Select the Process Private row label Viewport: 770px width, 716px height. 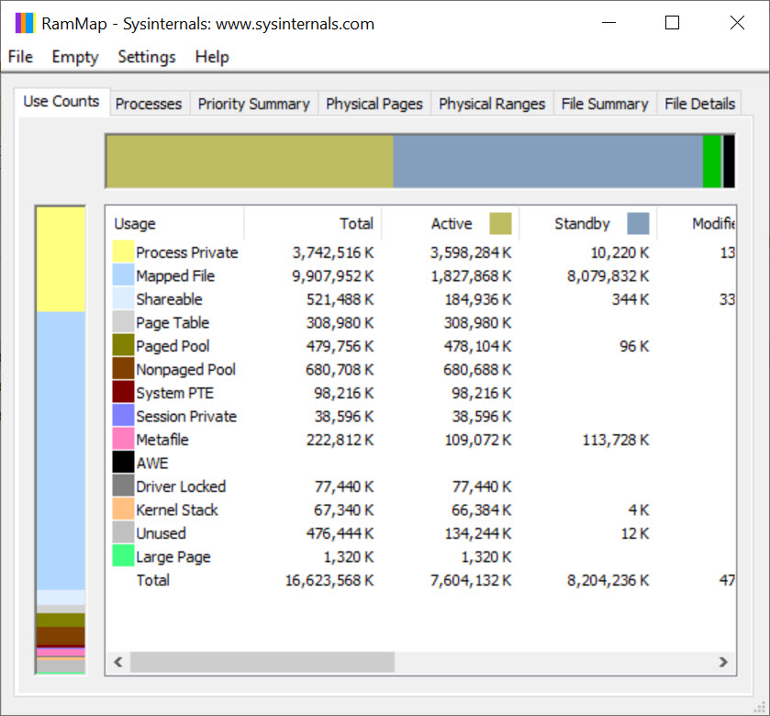[187, 252]
